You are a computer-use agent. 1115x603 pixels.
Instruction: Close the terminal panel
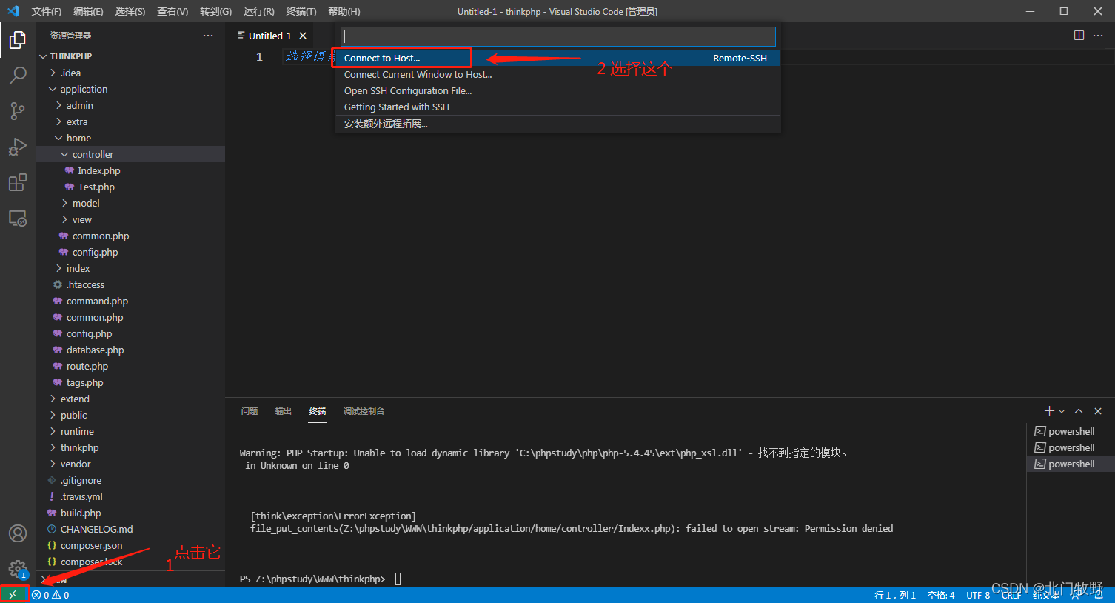pos(1098,411)
